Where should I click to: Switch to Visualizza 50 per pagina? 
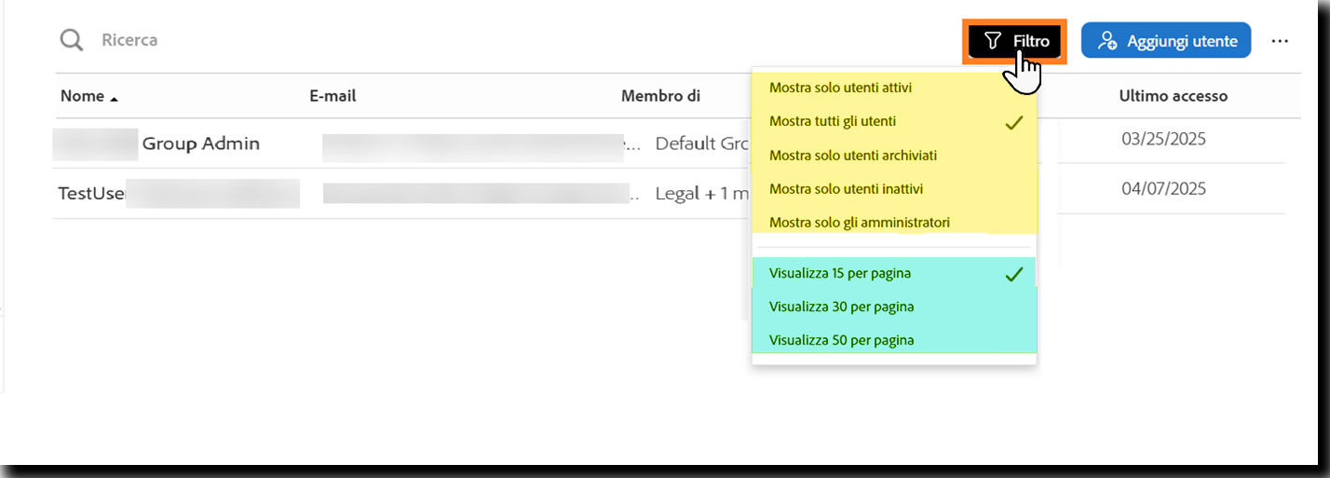pyautogui.click(x=841, y=340)
